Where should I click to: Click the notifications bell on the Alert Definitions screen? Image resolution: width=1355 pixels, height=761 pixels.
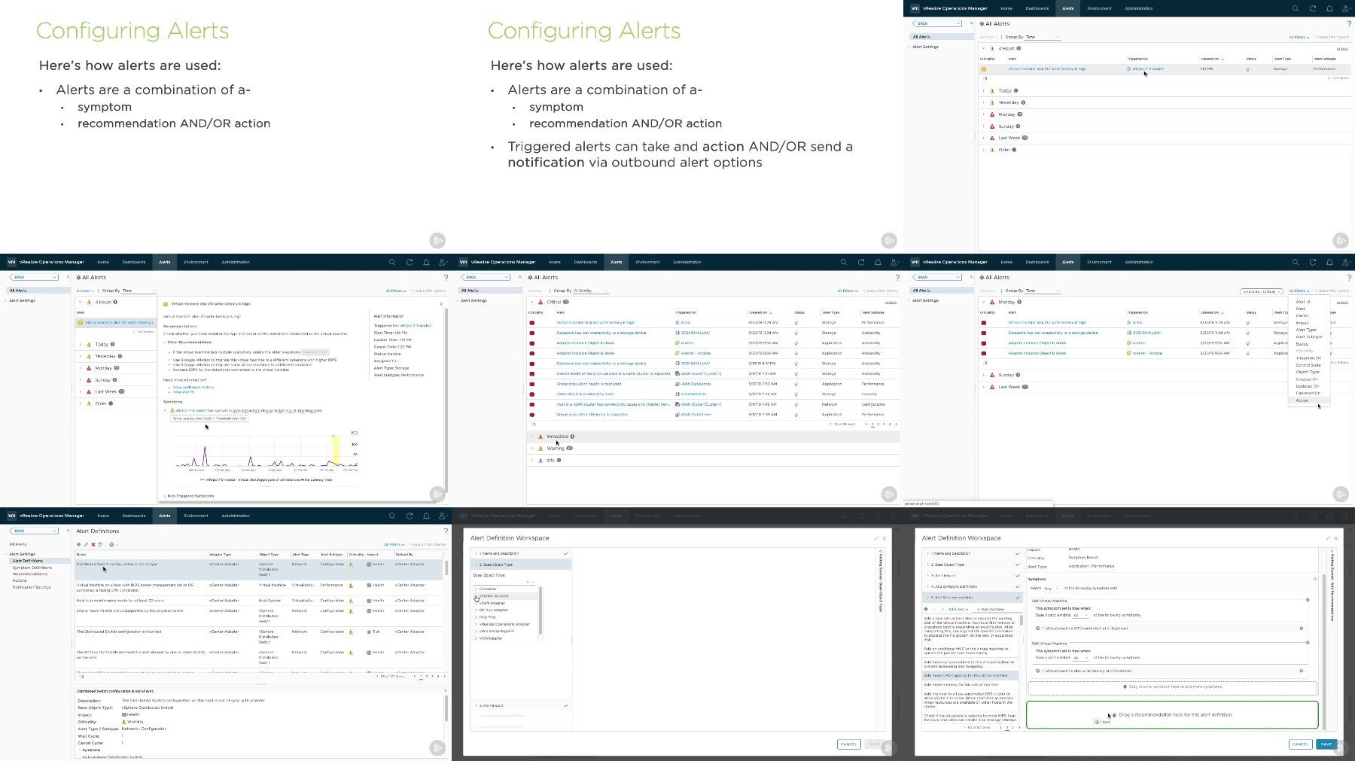coord(426,516)
